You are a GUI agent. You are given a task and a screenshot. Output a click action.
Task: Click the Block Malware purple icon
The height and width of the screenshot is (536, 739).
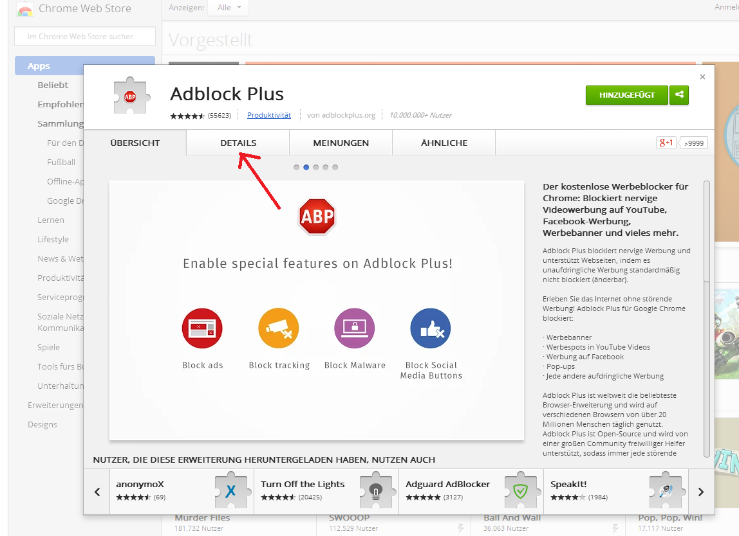click(355, 328)
